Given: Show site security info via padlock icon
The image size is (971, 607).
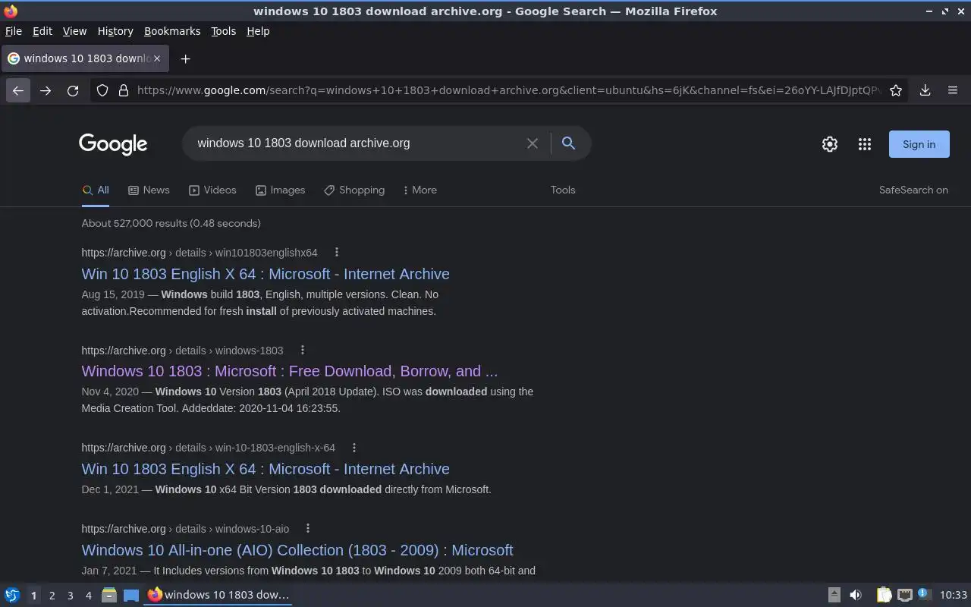Looking at the screenshot, I should click(124, 90).
